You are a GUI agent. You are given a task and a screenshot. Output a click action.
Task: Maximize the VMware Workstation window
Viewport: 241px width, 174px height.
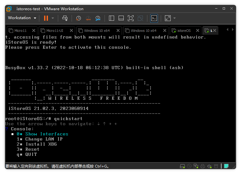224,9
